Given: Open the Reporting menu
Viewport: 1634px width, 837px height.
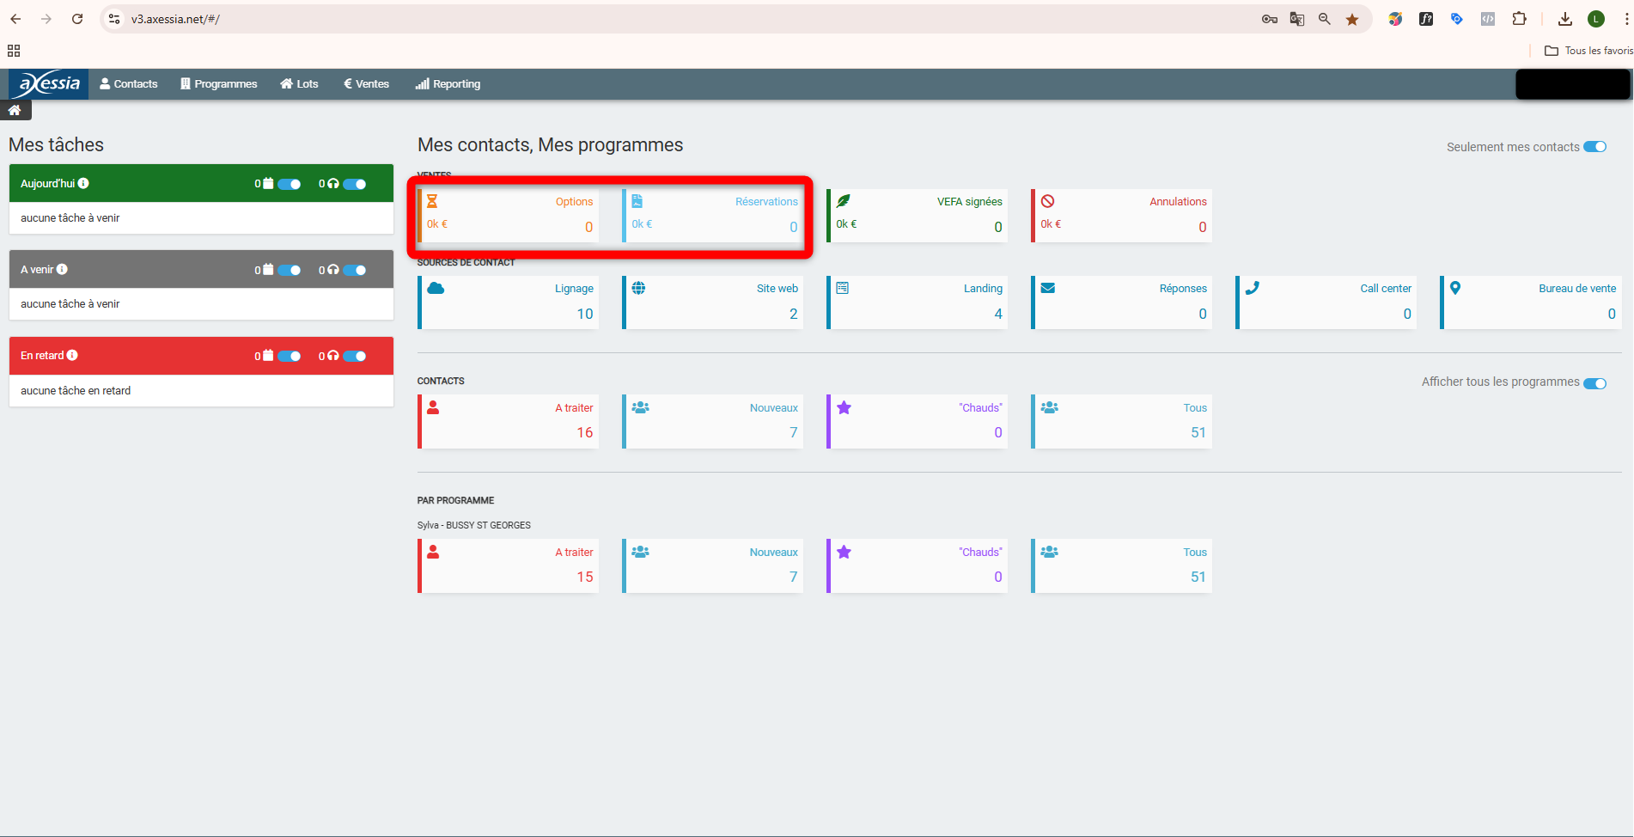Looking at the screenshot, I should [448, 84].
